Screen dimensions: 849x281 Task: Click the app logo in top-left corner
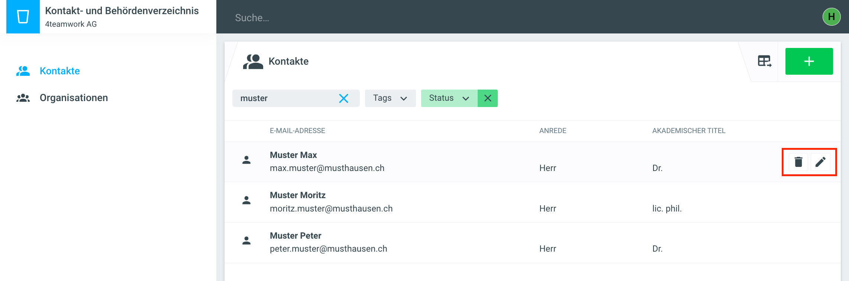[x=23, y=17]
